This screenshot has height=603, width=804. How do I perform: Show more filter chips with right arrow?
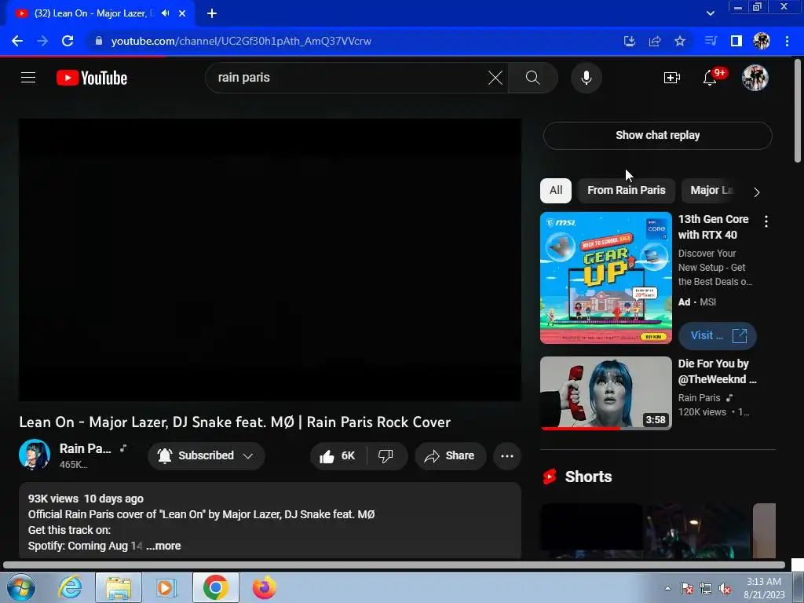tap(757, 192)
